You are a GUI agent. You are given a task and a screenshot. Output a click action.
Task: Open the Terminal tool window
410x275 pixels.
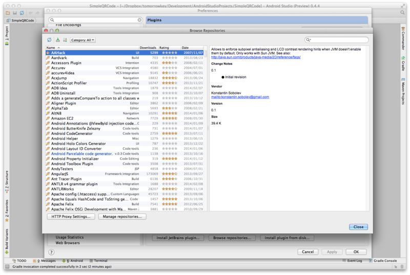click(98, 261)
